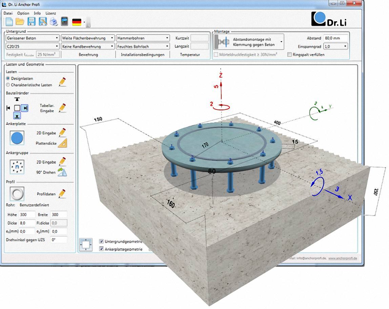The width and height of the screenshot is (389, 309).
Task: Toggle the left edge icon in Bauteilränder
Action: pyautogui.click(x=8, y=108)
